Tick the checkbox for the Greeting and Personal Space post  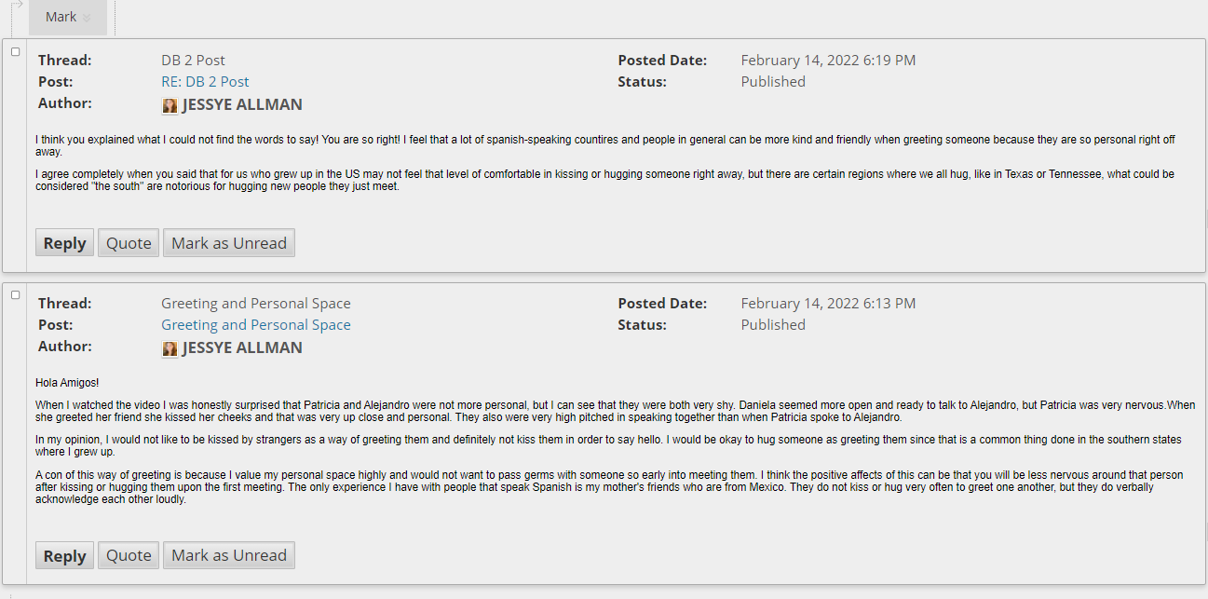pyautogui.click(x=15, y=295)
